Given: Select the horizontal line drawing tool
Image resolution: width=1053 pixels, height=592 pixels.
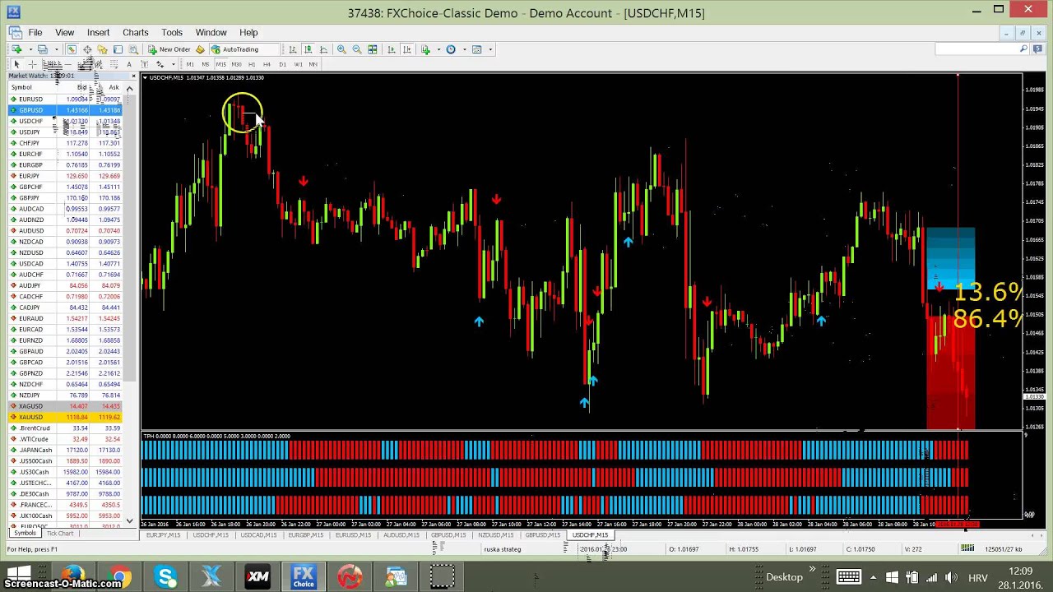Looking at the screenshot, I should [68, 64].
